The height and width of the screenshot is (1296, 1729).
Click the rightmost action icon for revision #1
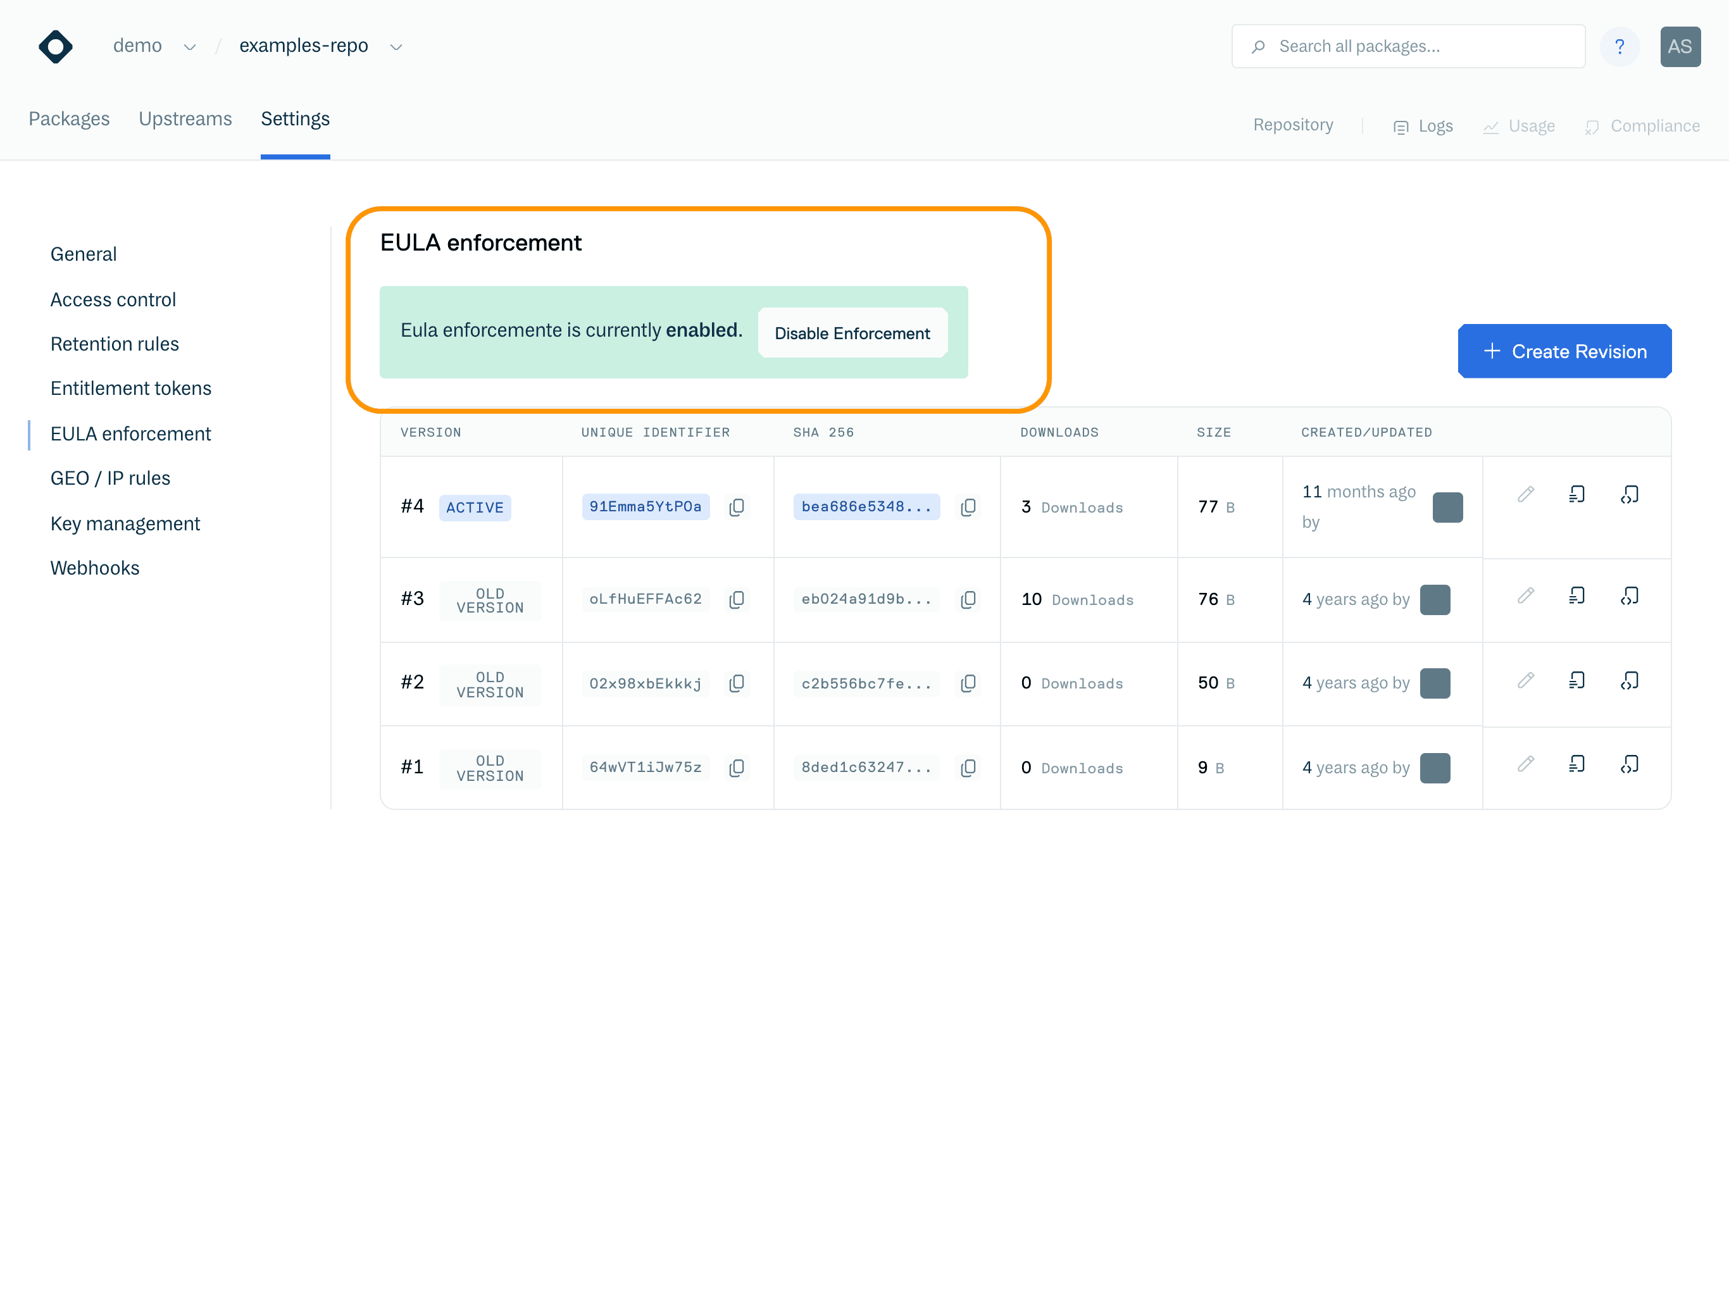(1629, 764)
